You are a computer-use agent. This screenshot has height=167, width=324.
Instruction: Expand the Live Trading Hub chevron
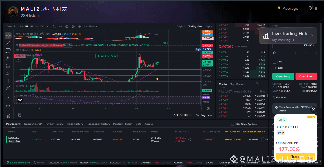tap(312, 36)
